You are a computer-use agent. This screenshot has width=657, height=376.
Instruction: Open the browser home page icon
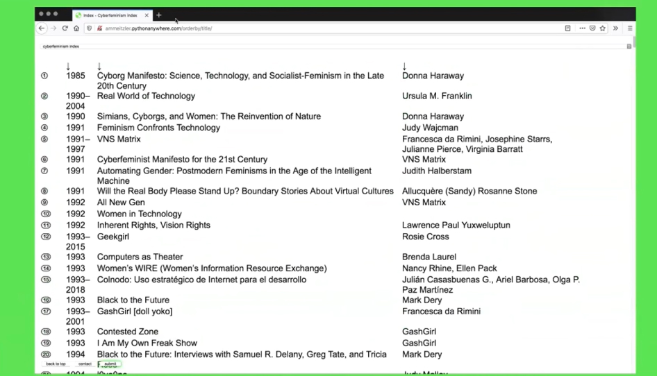click(76, 28)
